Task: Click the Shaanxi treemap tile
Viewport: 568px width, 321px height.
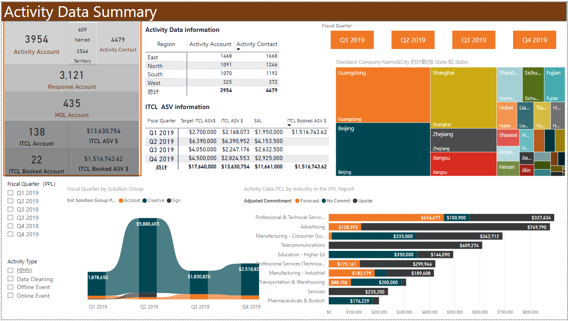Action: click(x=508, y=138)
